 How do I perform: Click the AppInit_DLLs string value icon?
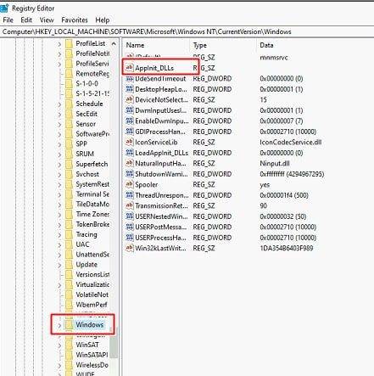129,68
